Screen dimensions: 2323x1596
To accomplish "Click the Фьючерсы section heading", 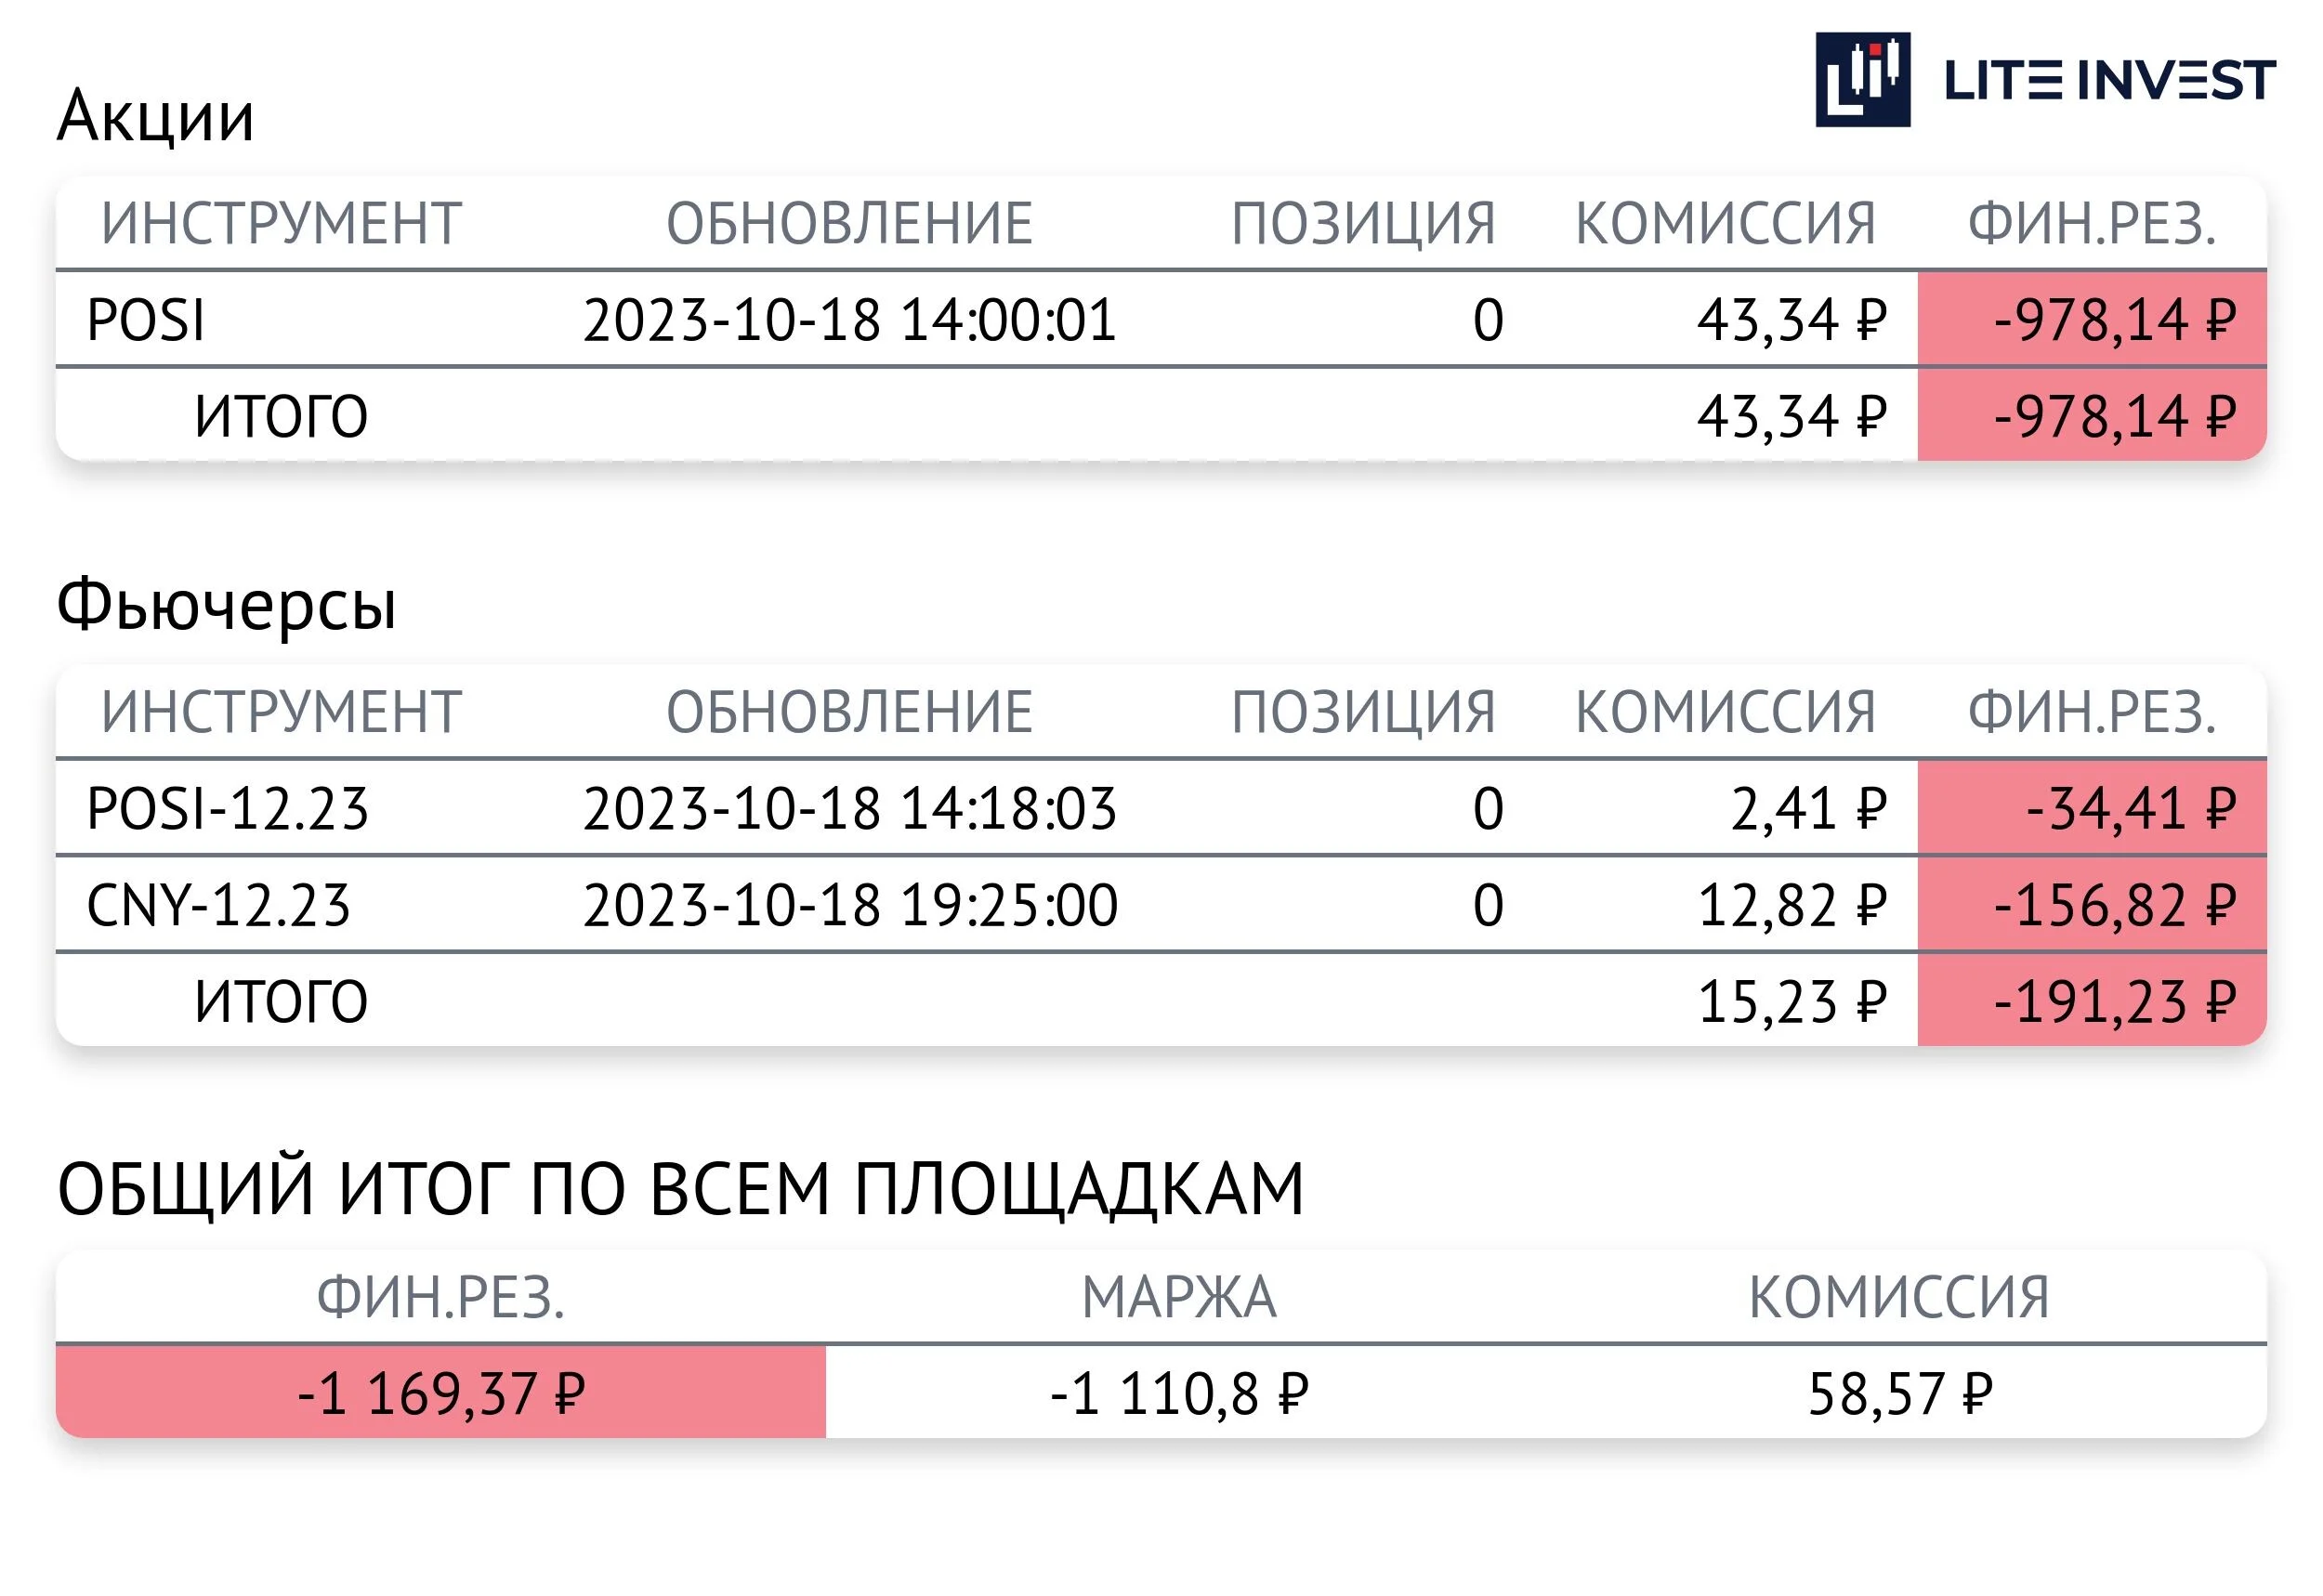I will (227, 605).
